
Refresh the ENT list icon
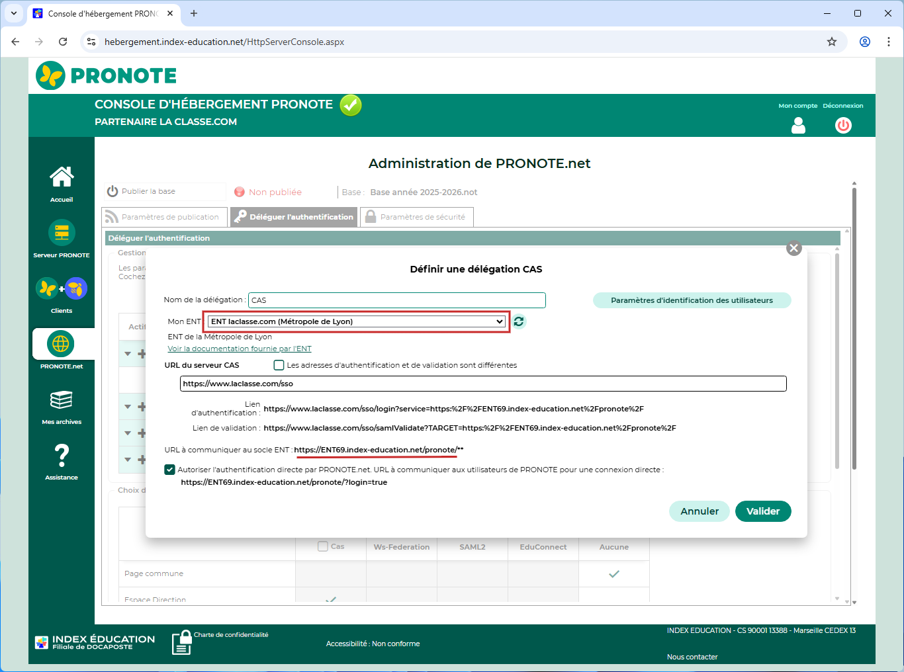click(520, 321)
